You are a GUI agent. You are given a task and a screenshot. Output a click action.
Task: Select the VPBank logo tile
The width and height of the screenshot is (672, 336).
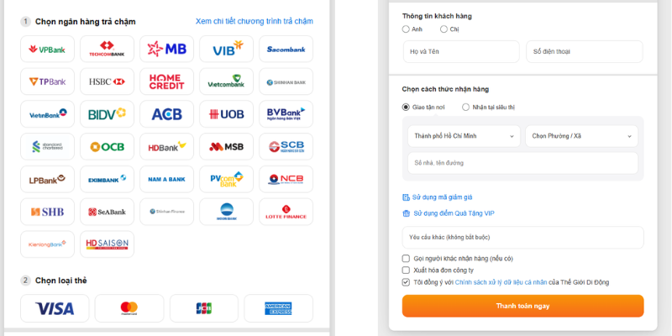point(47,50)
